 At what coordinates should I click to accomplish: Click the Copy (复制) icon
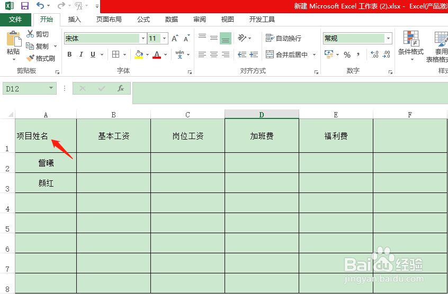30,46
